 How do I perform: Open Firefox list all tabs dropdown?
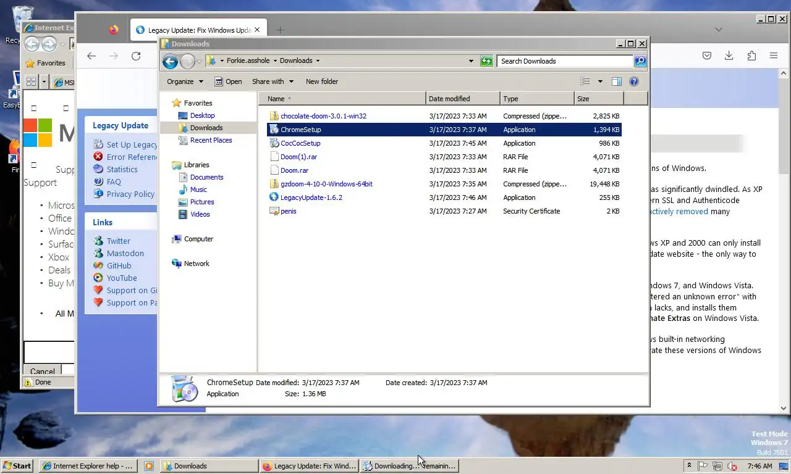(x=718, y=30)
